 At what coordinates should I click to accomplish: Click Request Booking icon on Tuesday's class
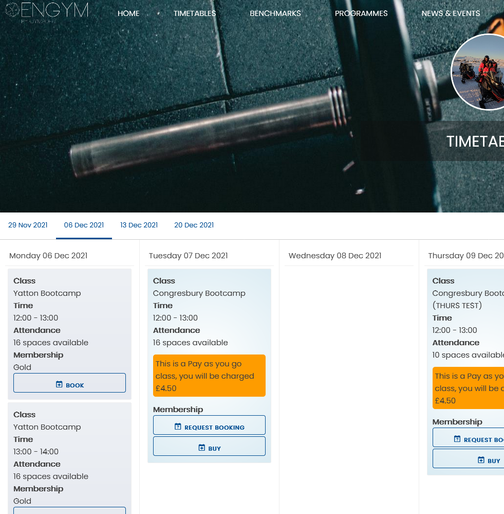pyautogui.click(x=178, y=427)
